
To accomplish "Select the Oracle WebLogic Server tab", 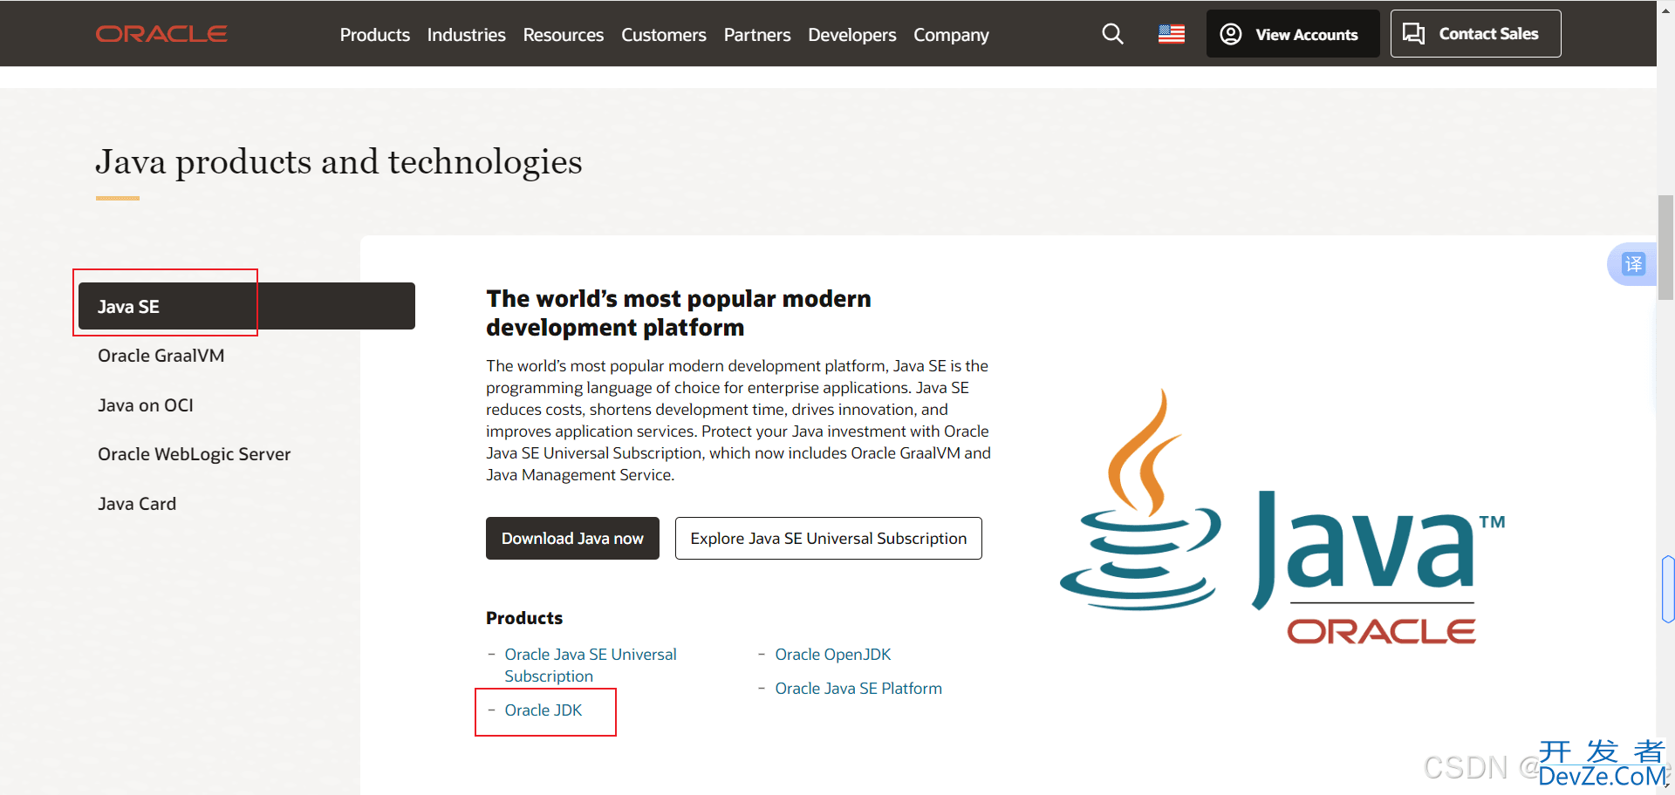I will (x=194, y=454).
